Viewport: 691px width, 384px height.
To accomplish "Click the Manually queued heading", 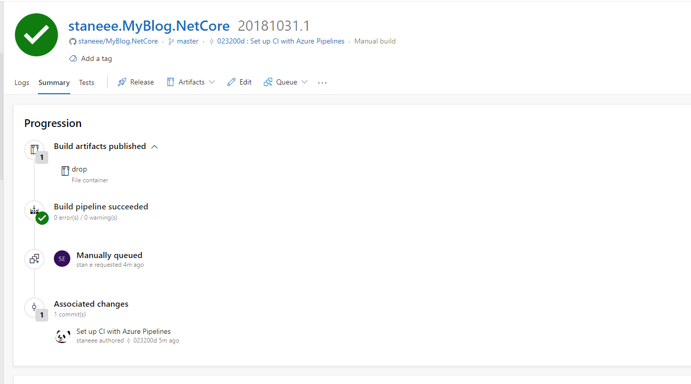I will pos(109,255).
